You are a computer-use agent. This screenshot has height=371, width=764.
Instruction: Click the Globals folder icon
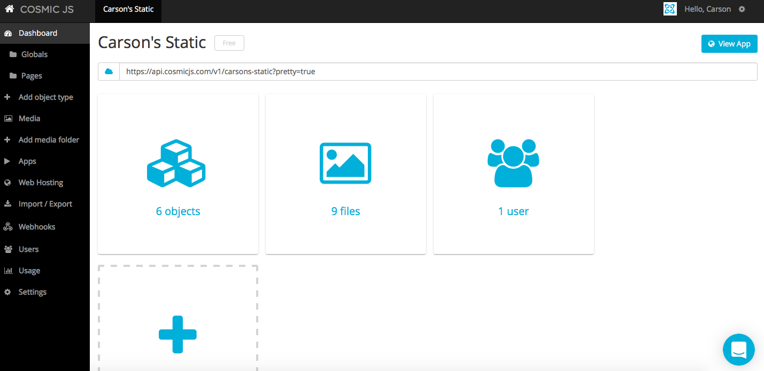[x=13, y=54]
